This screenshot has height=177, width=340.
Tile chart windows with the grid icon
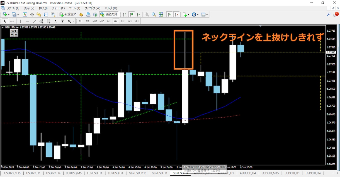(161, 14)
